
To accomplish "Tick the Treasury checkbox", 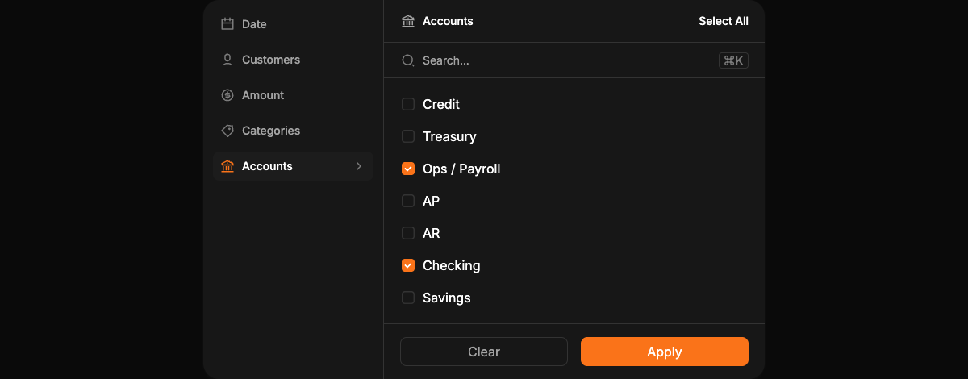I will (x=408, y=136).
